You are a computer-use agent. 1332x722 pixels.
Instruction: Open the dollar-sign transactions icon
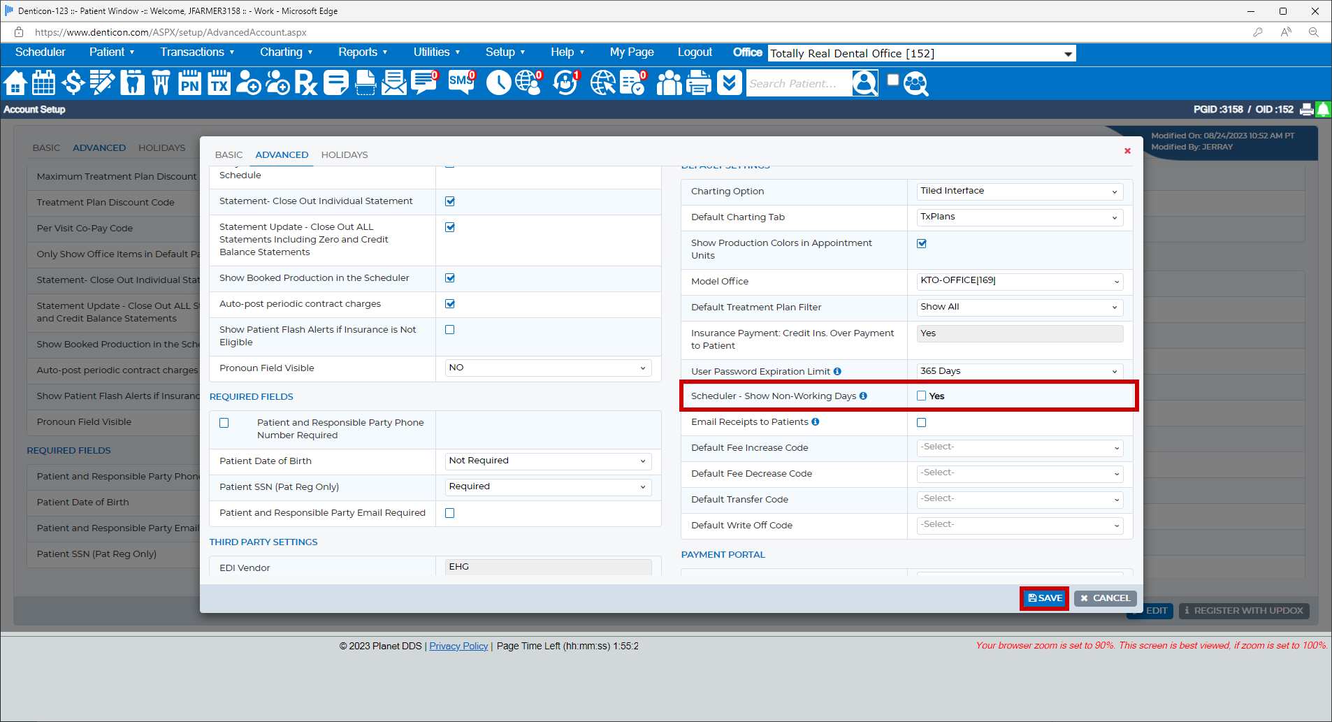(x=73, y=83)
